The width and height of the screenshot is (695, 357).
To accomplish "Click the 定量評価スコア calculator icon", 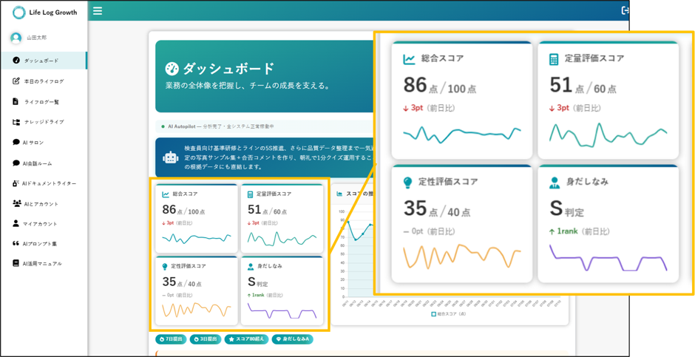I will (x=250, y=194).
